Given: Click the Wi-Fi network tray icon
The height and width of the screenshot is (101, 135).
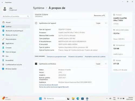Looking at the screenshot, I should [x=118, y=99].
